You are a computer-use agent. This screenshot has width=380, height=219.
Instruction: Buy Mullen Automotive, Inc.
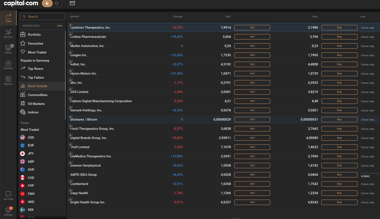click(339, 46)
